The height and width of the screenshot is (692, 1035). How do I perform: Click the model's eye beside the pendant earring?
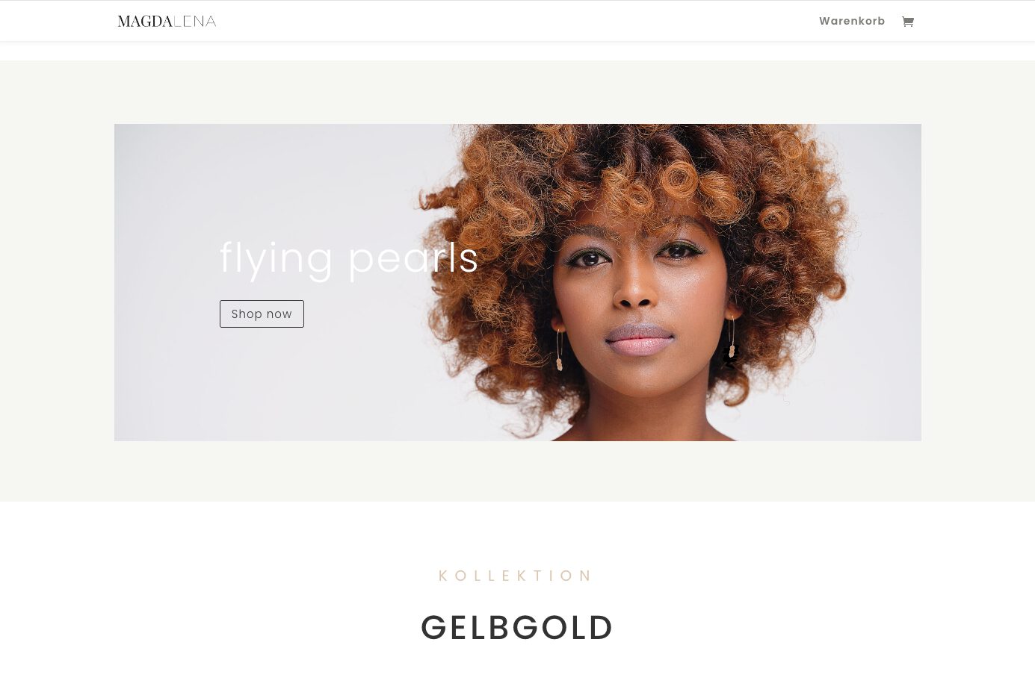679,252
